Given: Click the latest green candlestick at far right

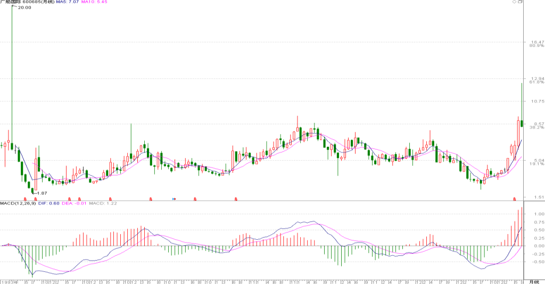Looking at the screenshot, I should [x=522, y=123].
